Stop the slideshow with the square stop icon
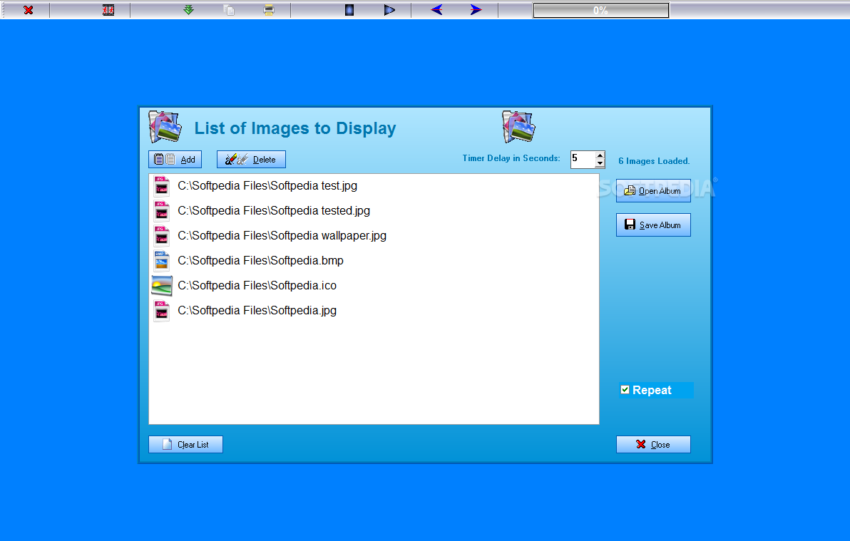The height and width of the screenshot is (541, 850). tap(349, 10)
